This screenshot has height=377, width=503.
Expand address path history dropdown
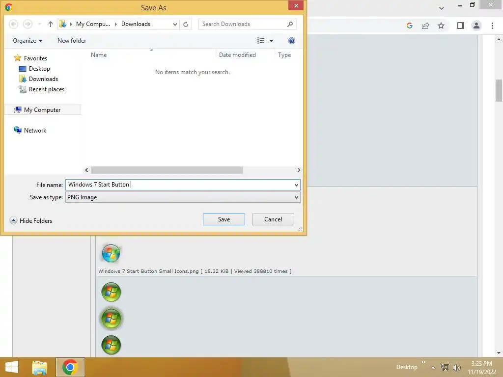175,24
